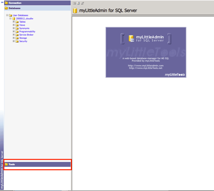Click the grayed first toolbar icon
The width and height of the screenshot is (214, 191).
(x=74, y=3)
